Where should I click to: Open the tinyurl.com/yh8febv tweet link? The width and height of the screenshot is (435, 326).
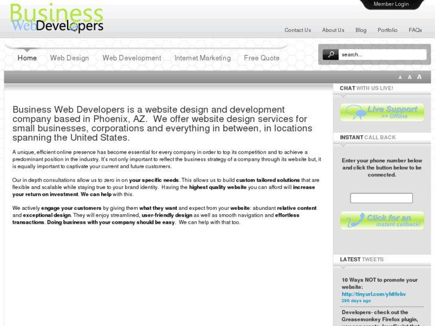pyautogui.click(x=374, y=294)
